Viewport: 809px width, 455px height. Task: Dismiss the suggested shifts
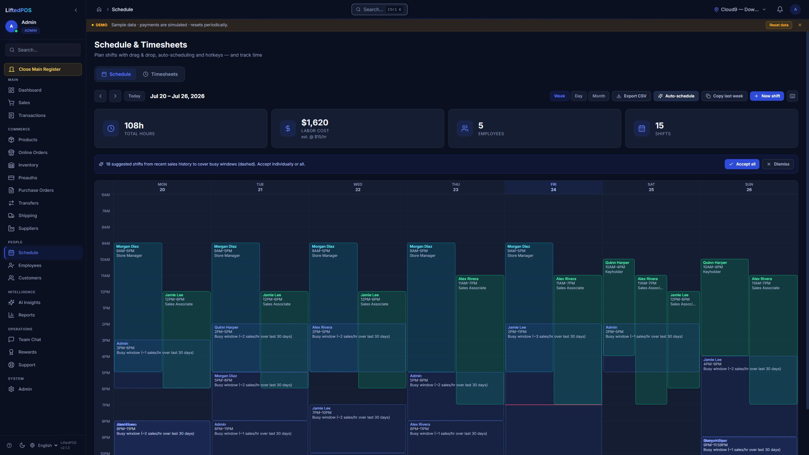point(778,164)
